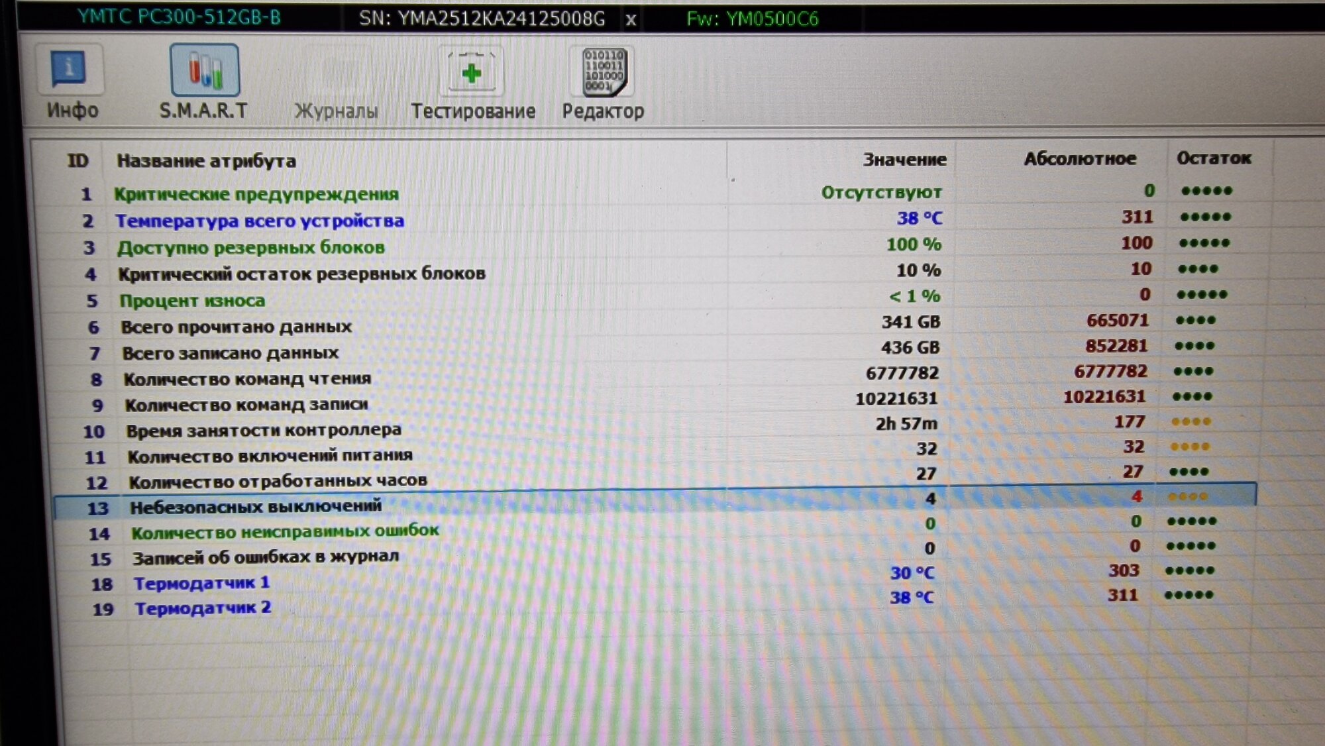Select the YMTC PC300-512GB-B drive tab
The image size is (1325, 746).
[x=179, y=17]
